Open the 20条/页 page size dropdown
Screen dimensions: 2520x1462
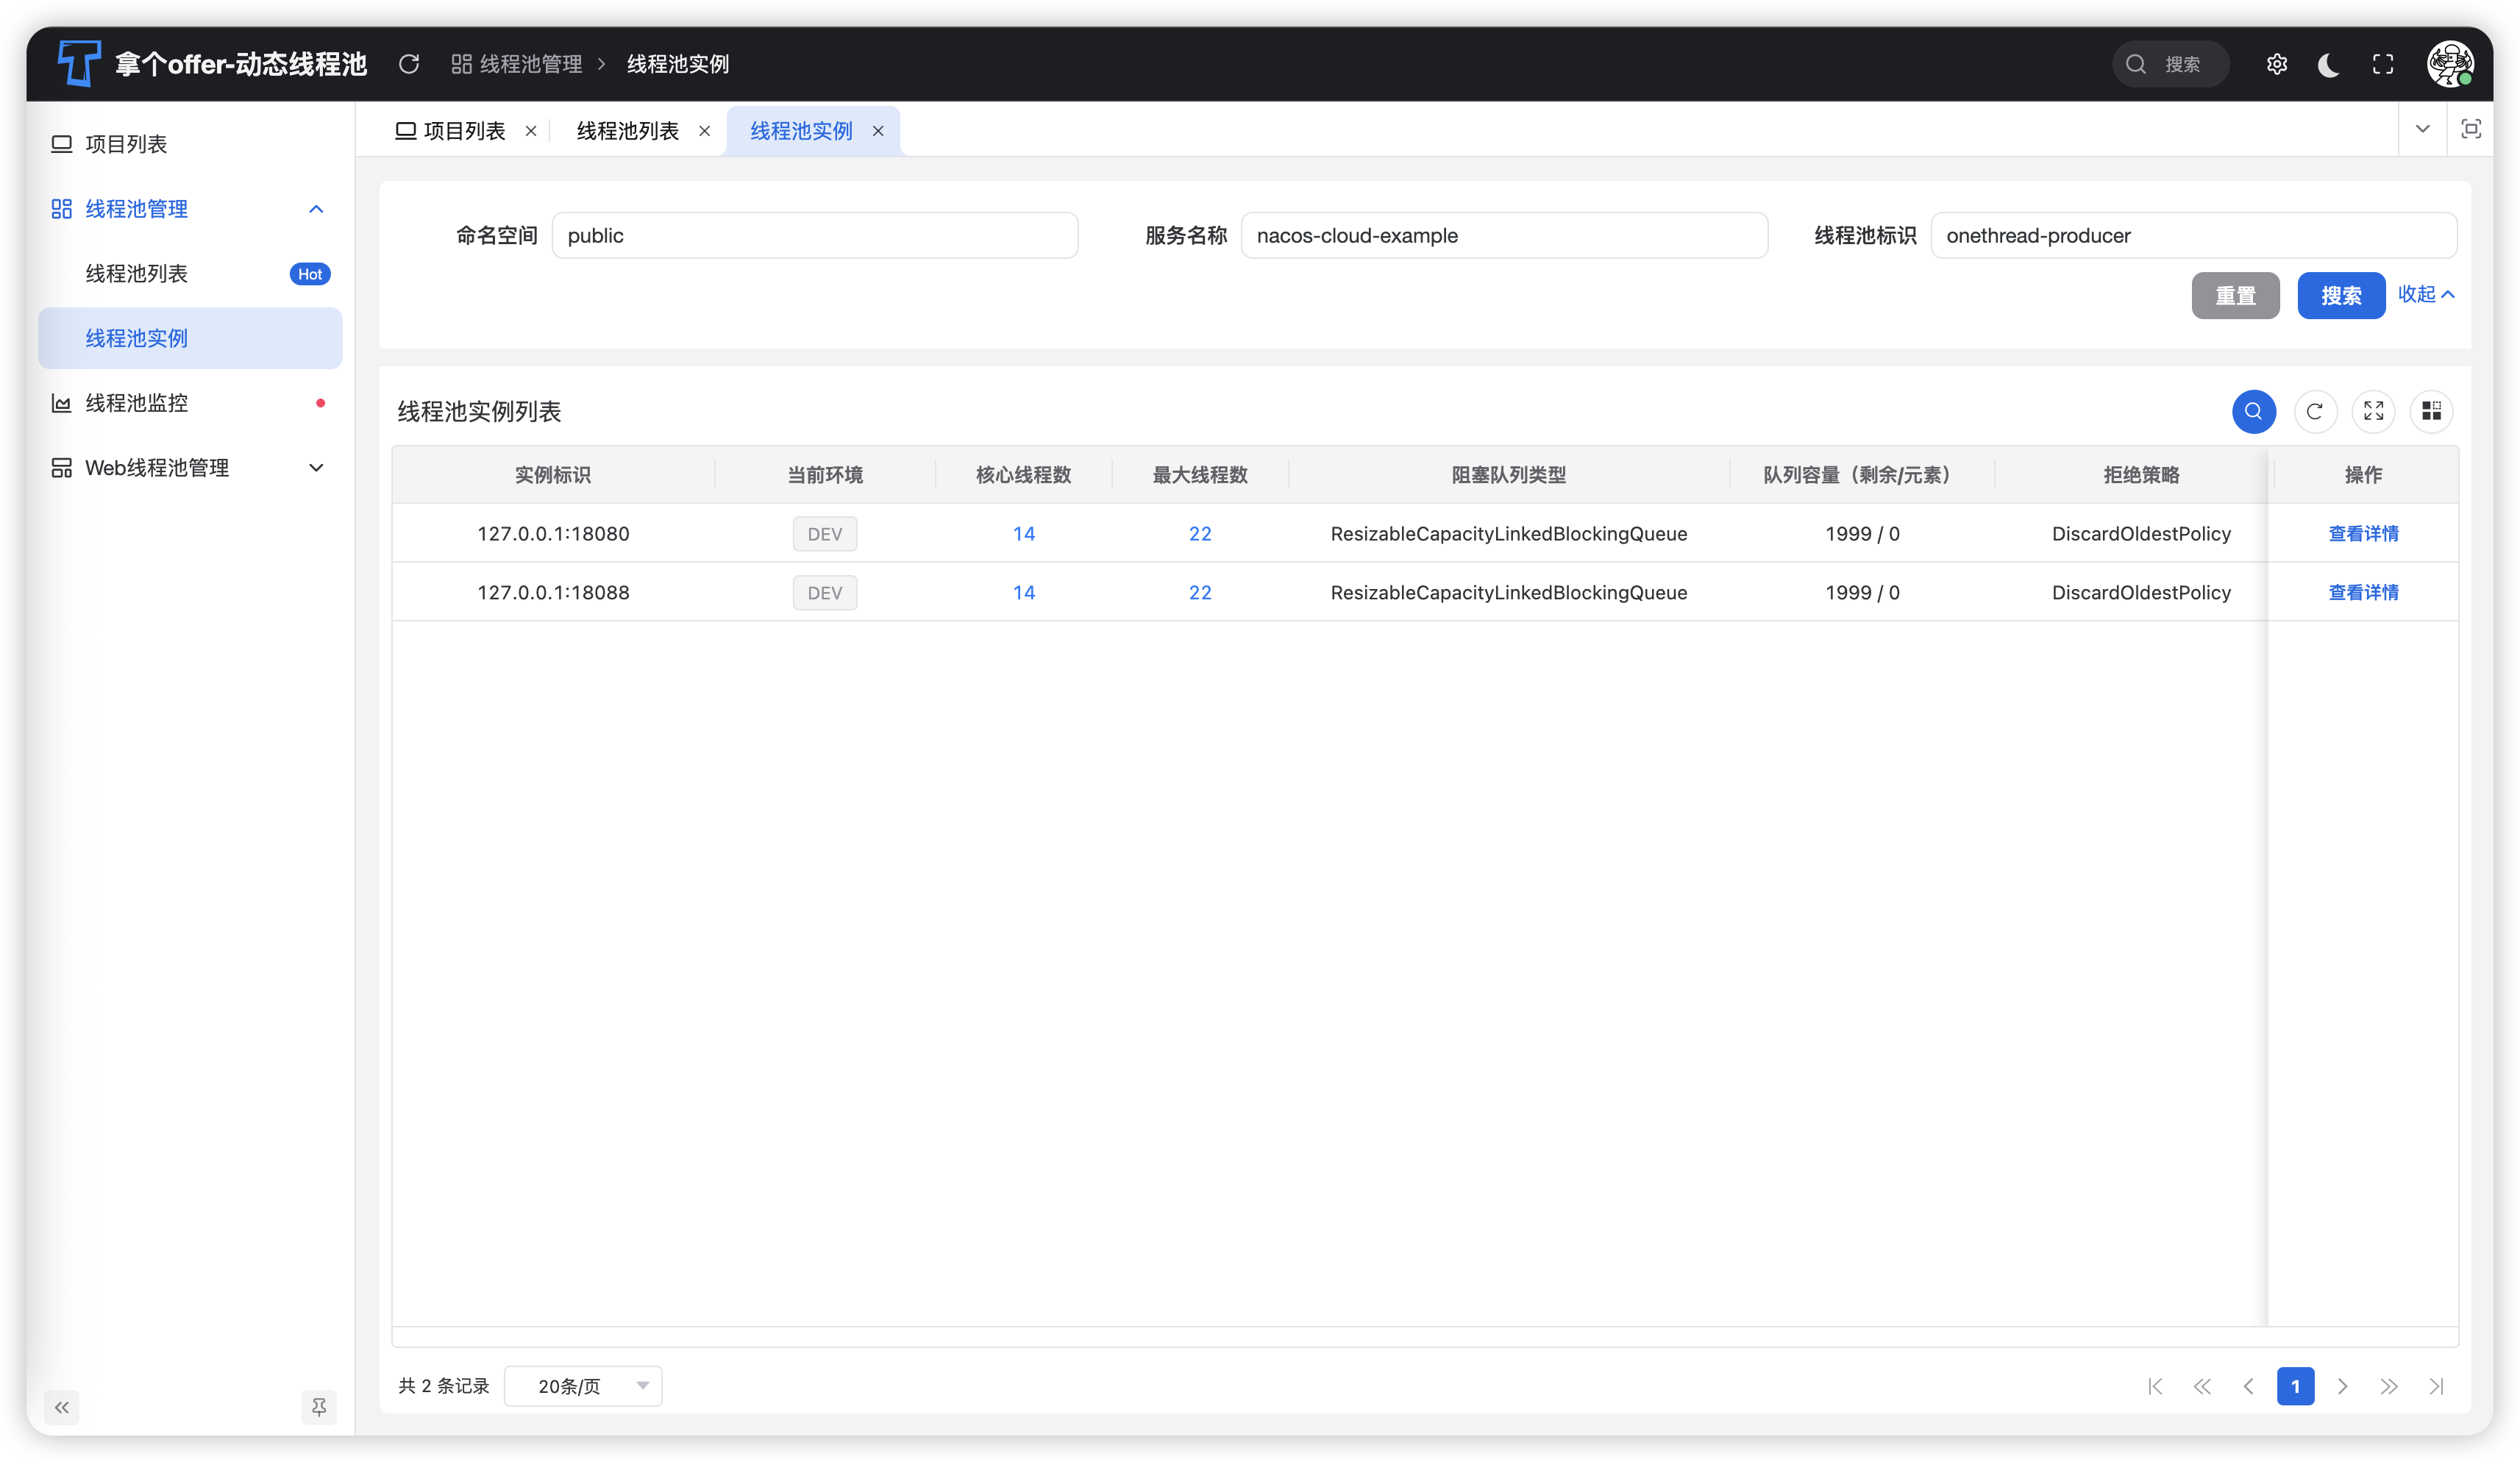tap(583, 1386)
